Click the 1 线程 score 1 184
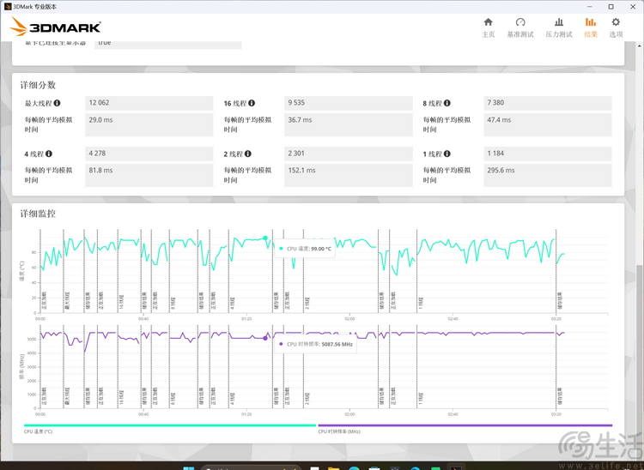The image size is (644, 470). 548,154
